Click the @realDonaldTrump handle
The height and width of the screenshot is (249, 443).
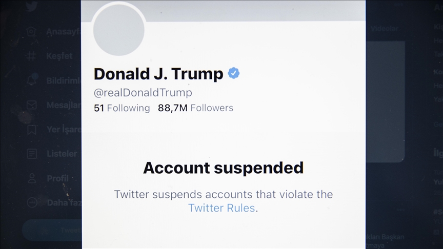click(x=143, y=93)
